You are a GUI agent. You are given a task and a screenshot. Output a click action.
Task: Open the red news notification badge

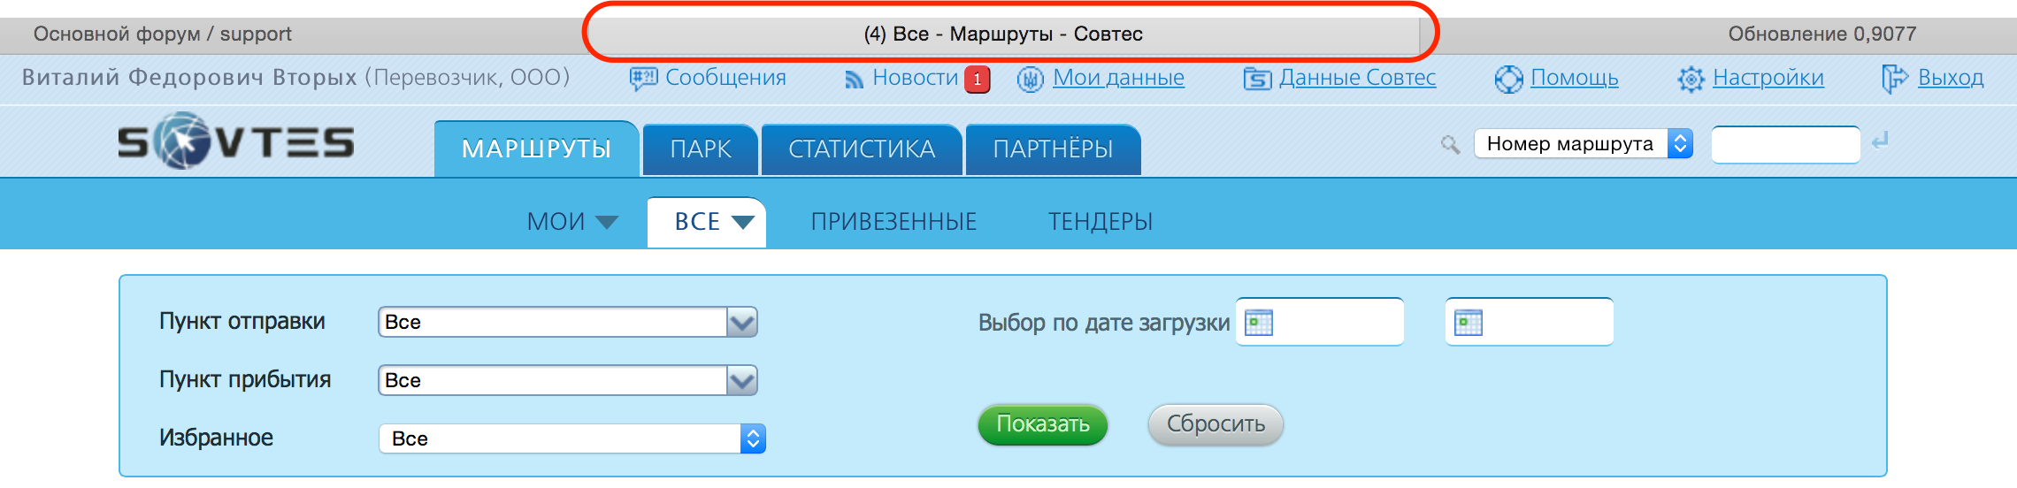click(977, 80)
